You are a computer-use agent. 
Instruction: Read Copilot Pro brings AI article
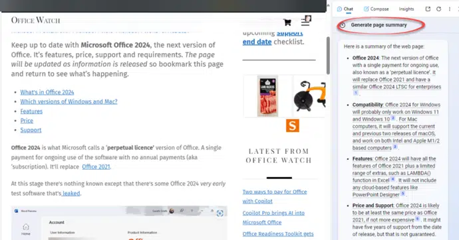[x=273, y=217]
